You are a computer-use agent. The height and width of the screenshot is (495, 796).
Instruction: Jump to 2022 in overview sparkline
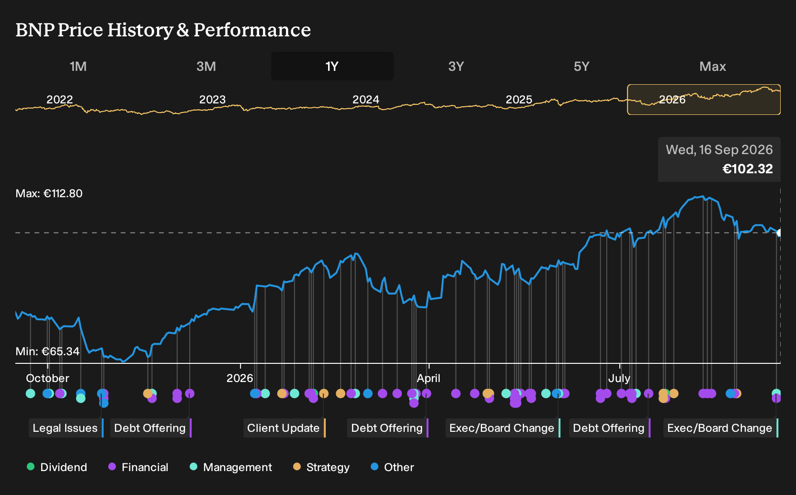[x=59, y=100]
